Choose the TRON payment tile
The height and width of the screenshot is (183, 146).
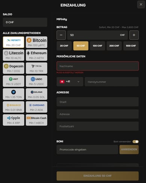(36, 68)
